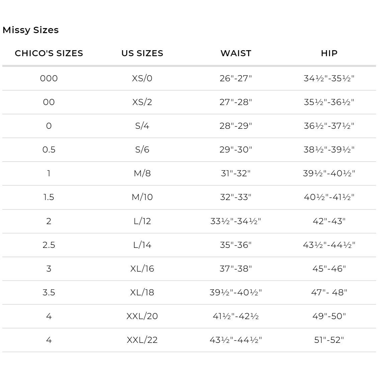This screenshot has height=380, width=380.
Task: Select the XXL/20 US size cell
Action: click(x=142, y=316)
